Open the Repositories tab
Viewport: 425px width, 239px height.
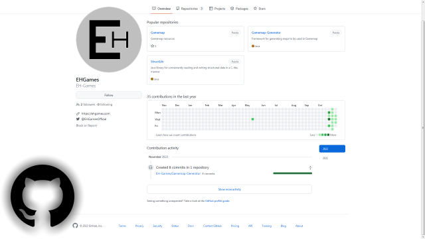click(x=189, y=9)
